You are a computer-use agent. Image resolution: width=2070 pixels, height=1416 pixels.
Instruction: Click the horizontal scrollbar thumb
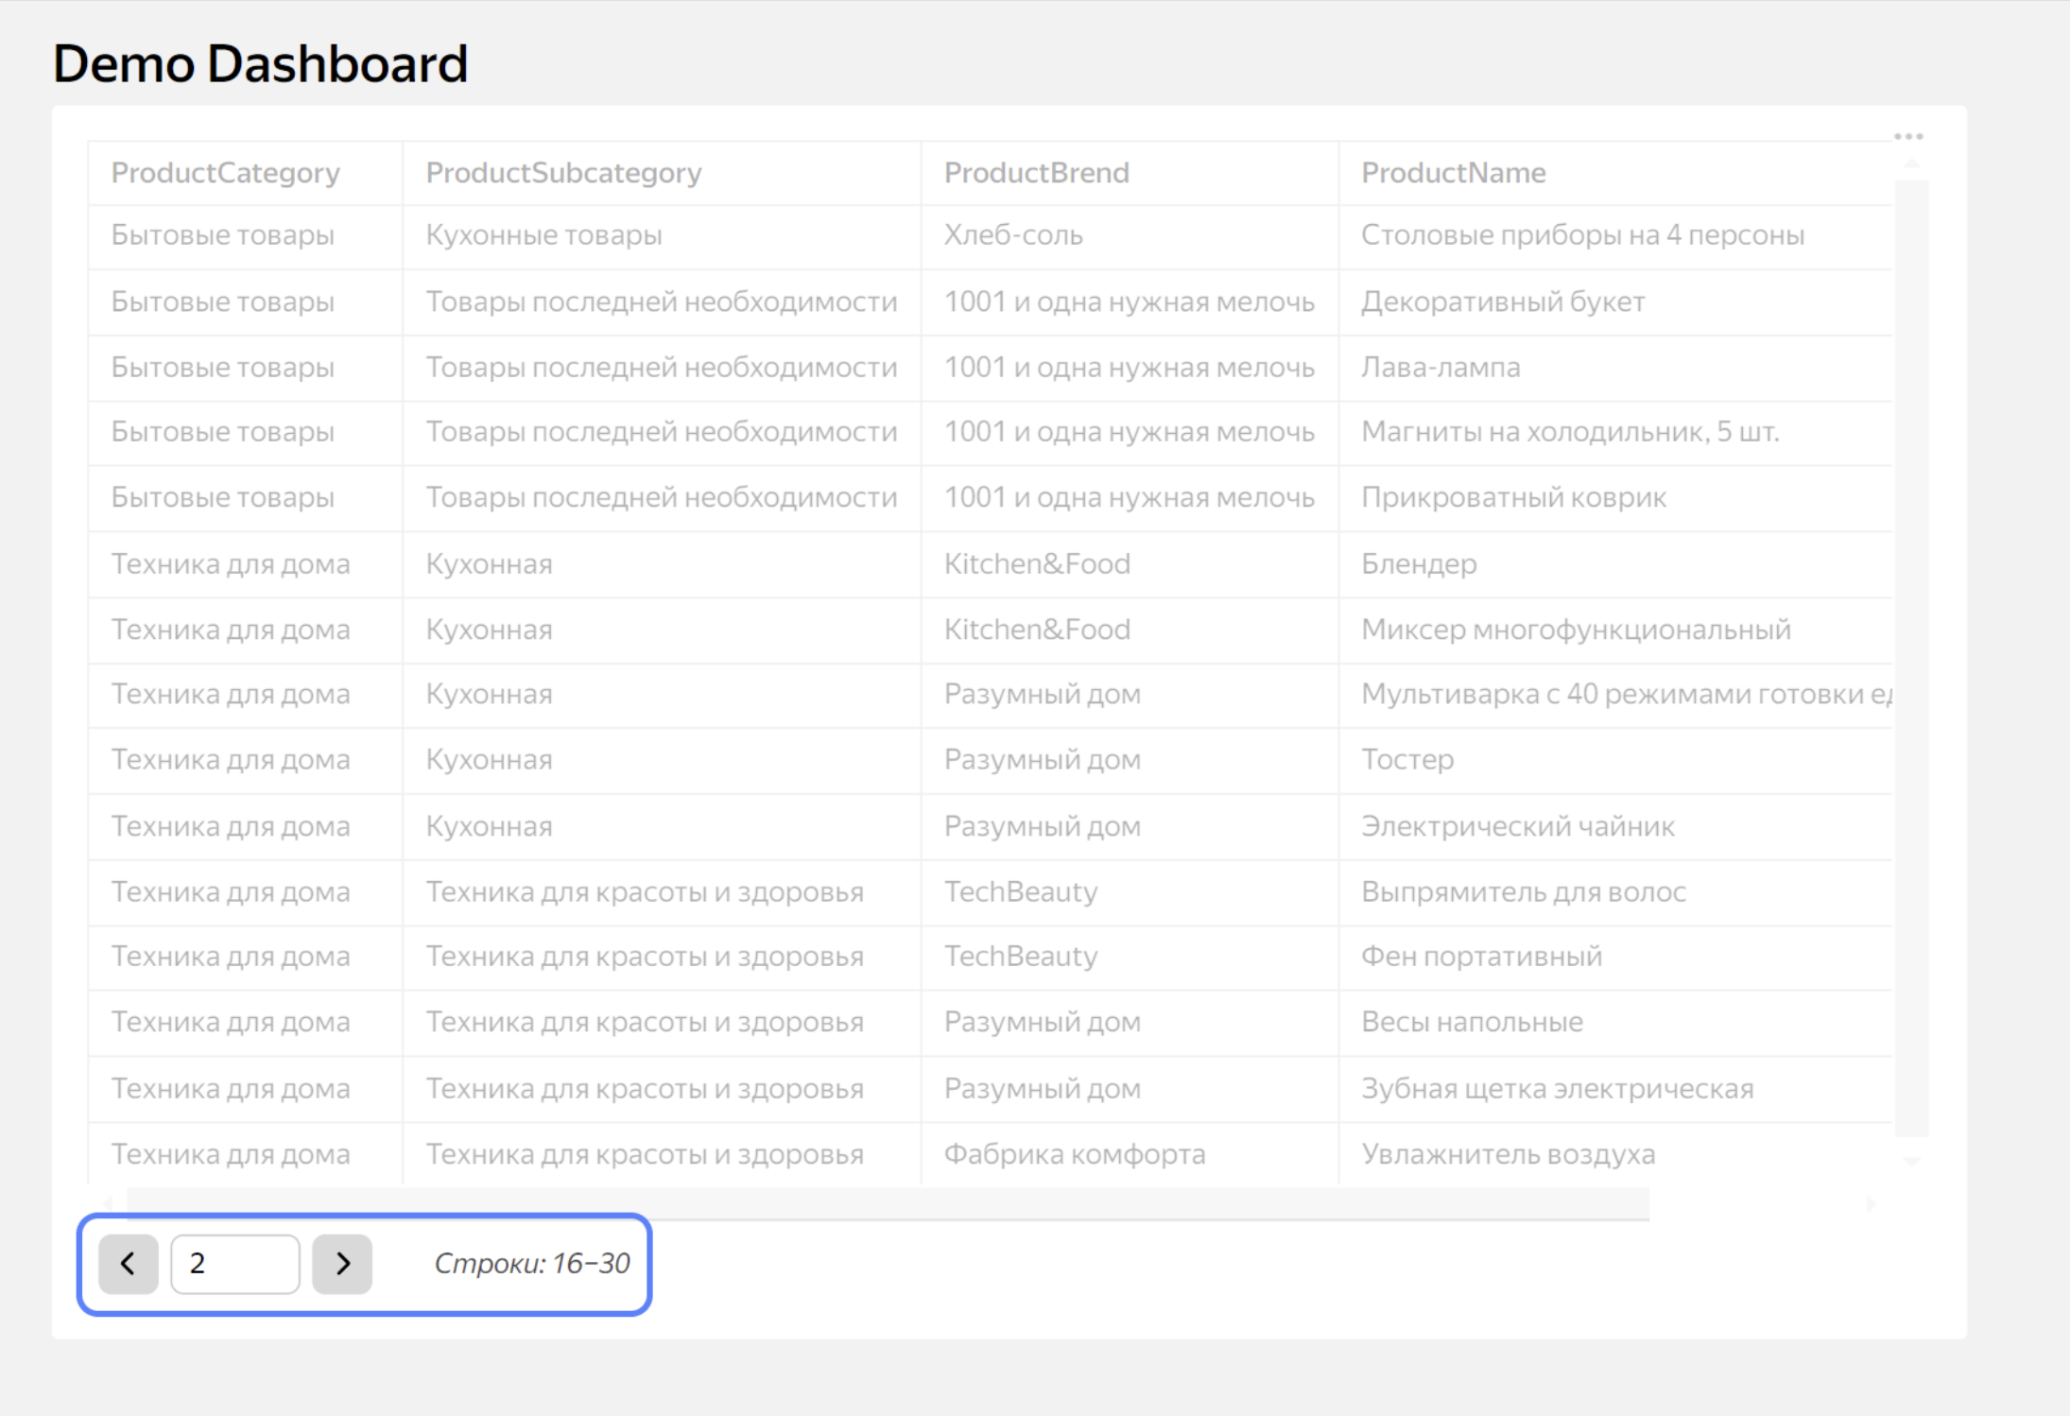(888, 1204)
